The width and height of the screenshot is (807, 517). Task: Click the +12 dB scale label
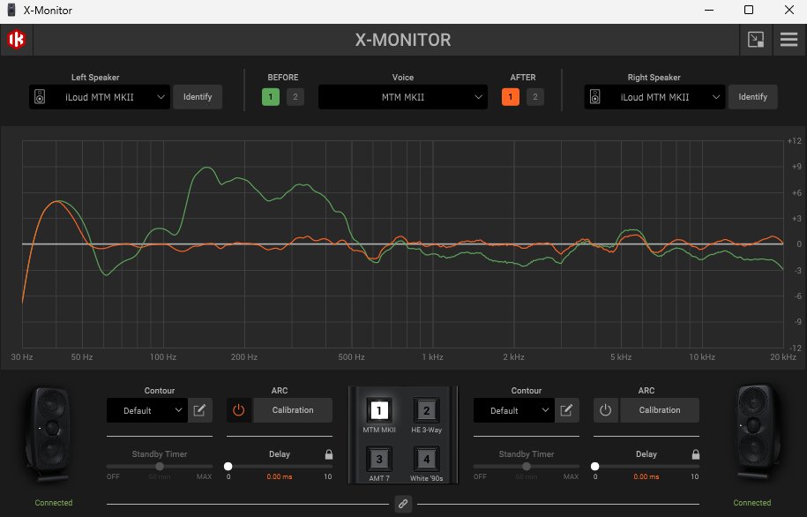click(794, 141)
